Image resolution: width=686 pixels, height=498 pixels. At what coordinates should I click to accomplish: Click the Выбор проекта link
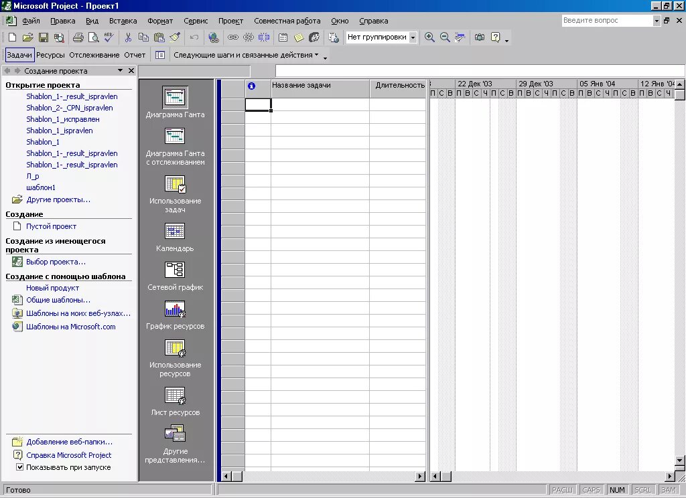[x=56, y=262]
